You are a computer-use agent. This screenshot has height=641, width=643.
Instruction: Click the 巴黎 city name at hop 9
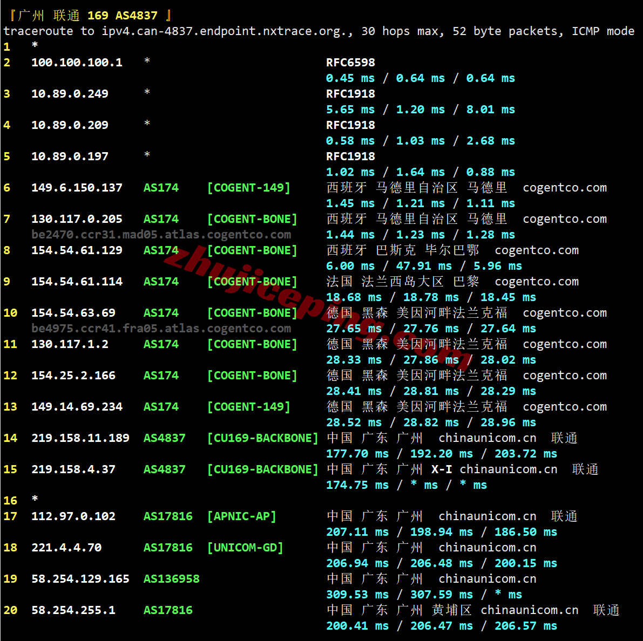tap(466, 282)
